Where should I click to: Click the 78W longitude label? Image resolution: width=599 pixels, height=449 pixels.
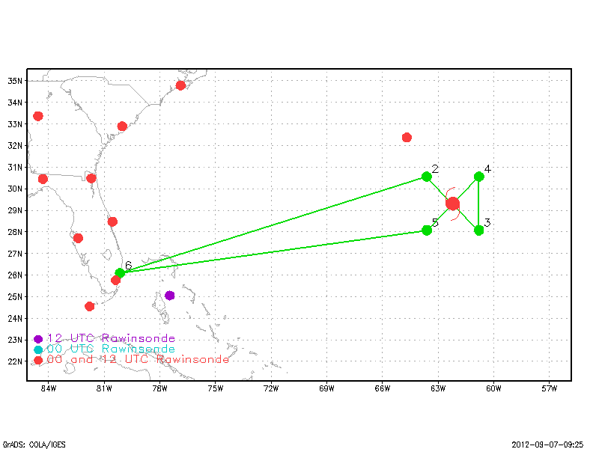159,388
